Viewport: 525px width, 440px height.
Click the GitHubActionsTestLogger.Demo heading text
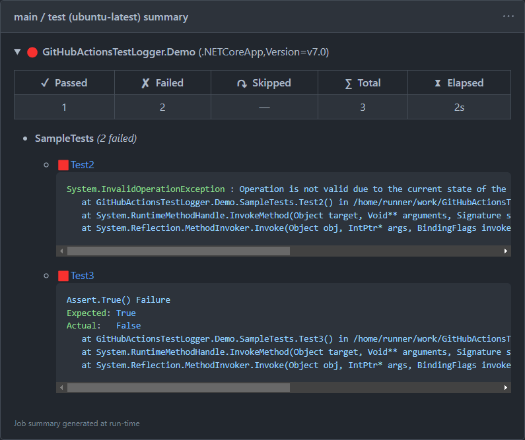tap(118, 52)
